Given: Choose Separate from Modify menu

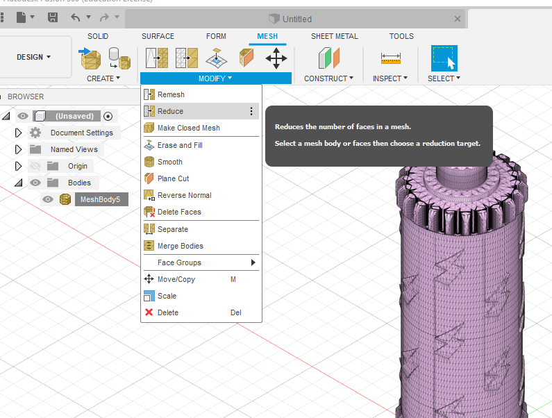Looking at the screenshot, I should (x=201, y=229).
